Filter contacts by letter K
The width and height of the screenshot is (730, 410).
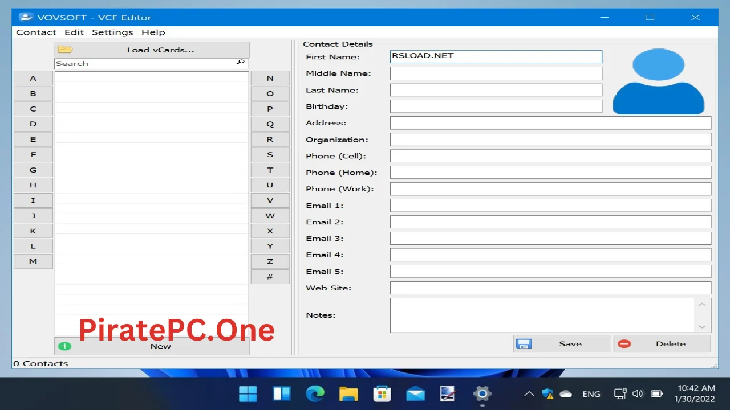click(33, 231)
